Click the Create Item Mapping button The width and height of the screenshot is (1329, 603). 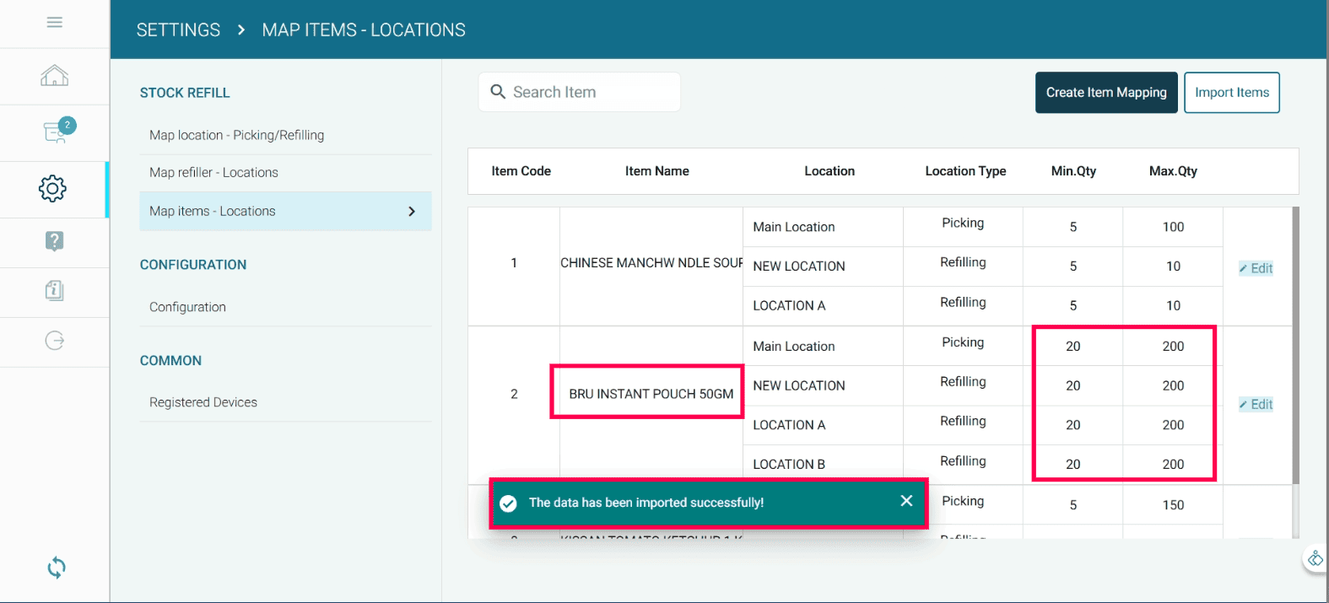(1105, 93)
